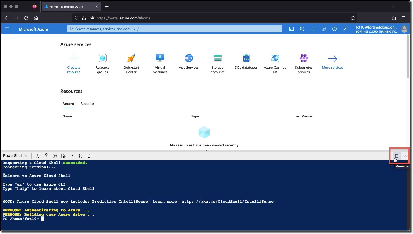Open Cloud Shell help question mark

pyautogui.click(x=46, y=156)
